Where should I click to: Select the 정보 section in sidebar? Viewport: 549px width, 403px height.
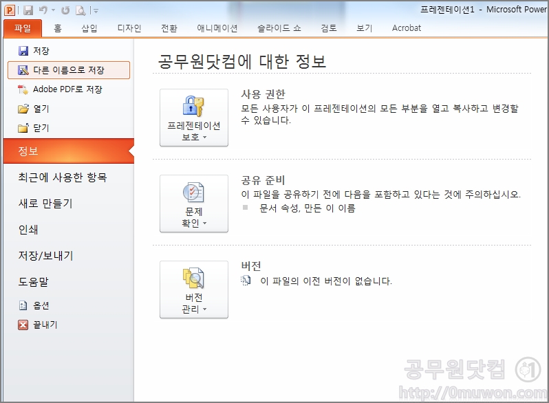tap(69, 151)
